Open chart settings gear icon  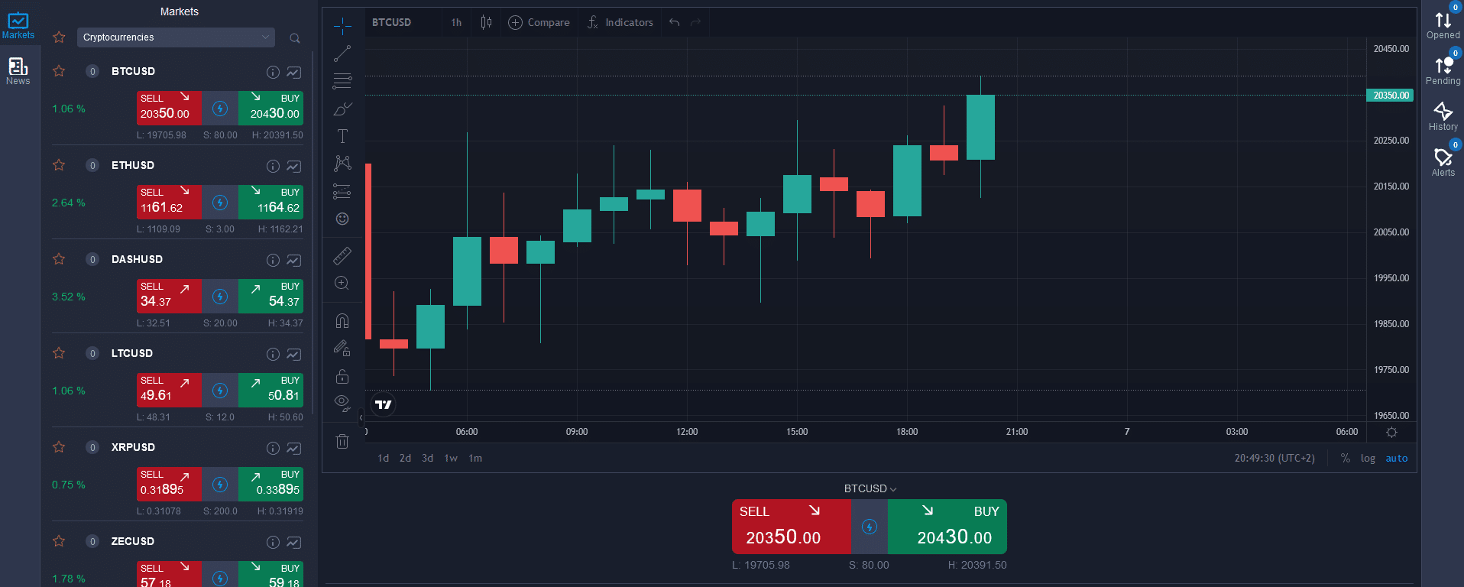coord(1391,433)
